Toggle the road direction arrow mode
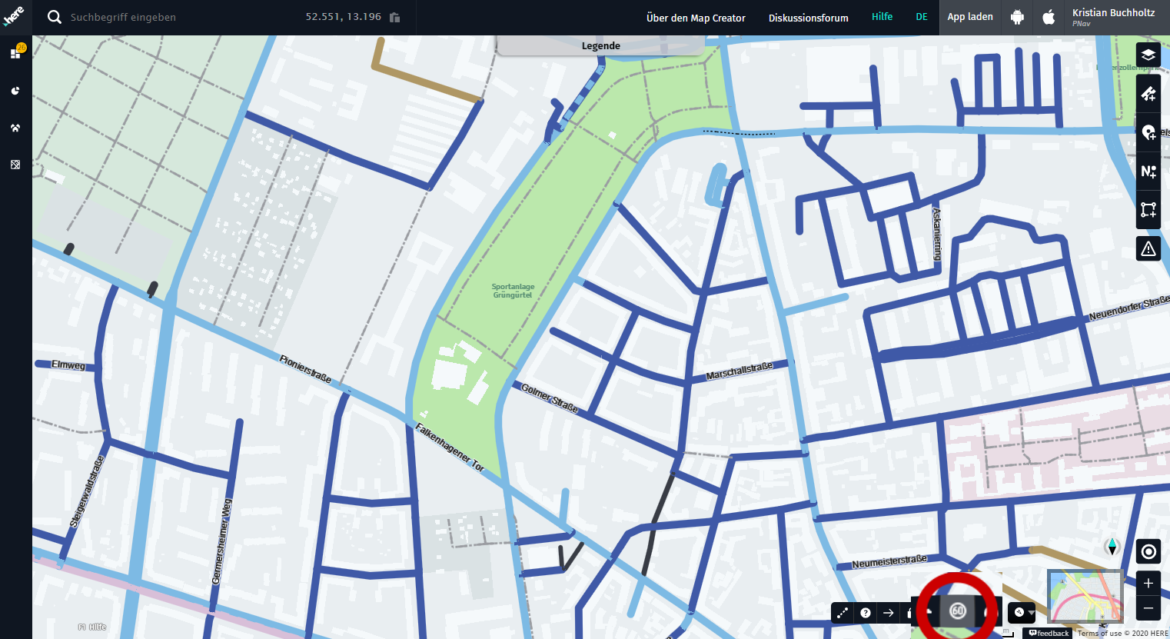 pyautogui.click(x=889, y=613)
